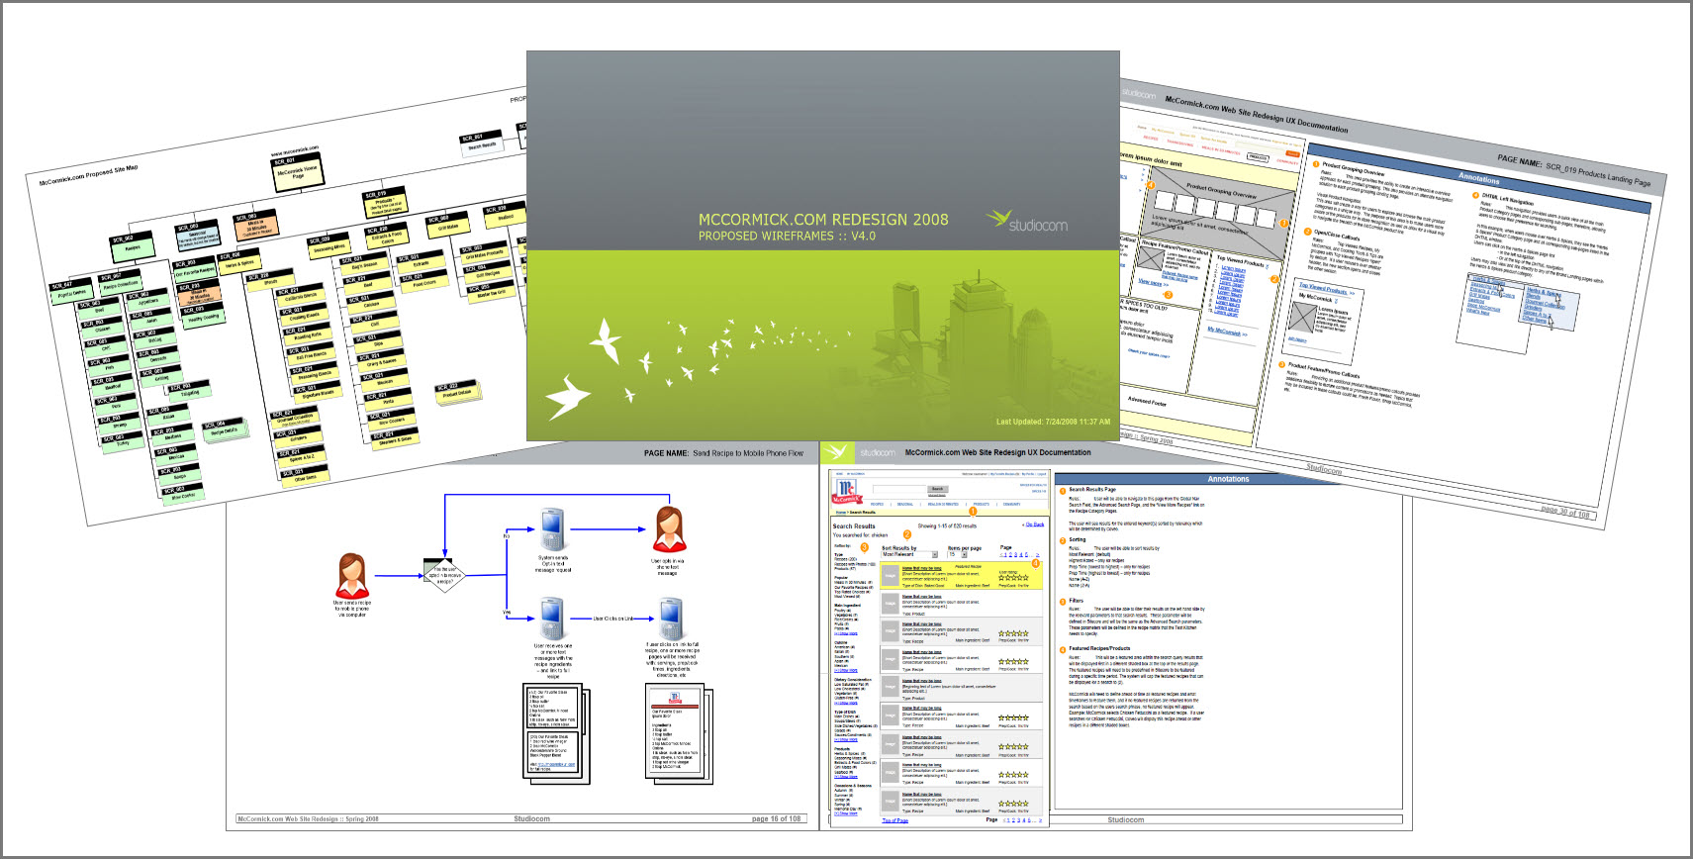1693x859 pixels.
Task: Click 'MCCORMICK.COM REDESIGN 2008' cover title
Action: pos(823,220)
